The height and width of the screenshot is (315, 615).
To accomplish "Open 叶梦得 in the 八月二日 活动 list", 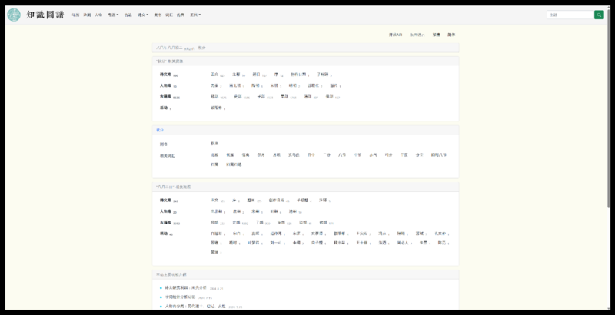I will pos(254,243).
